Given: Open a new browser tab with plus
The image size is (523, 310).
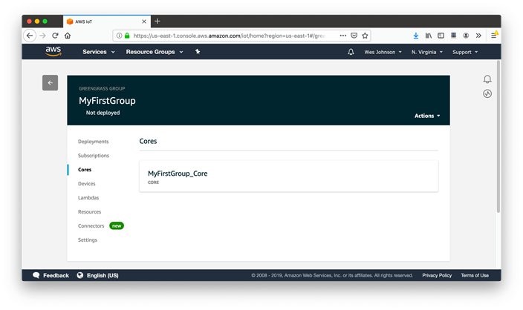Looking at the screenshot, I should tap(157, 22).
